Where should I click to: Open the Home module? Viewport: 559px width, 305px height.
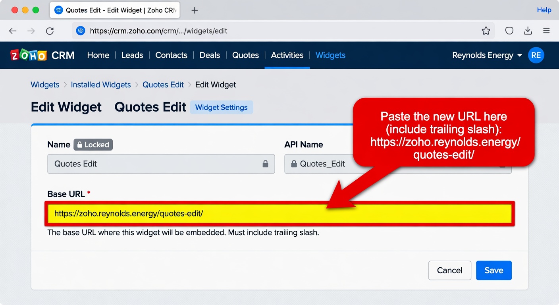98,55
